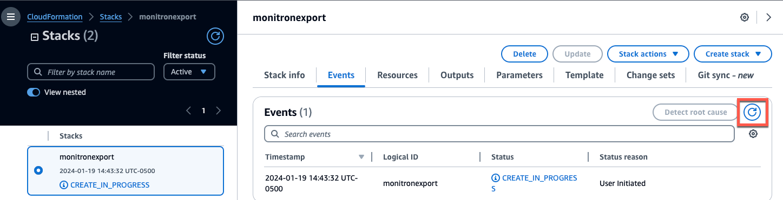Collapse the side panel with the top-right chevron

click(x=769, y=17)
